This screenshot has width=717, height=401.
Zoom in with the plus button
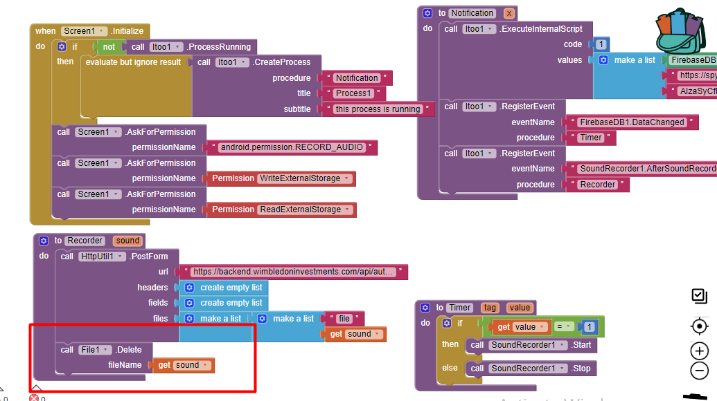tap(699, 351)
